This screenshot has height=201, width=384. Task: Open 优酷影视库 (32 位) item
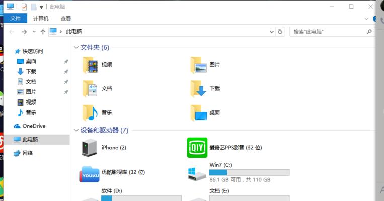point(112,173)
